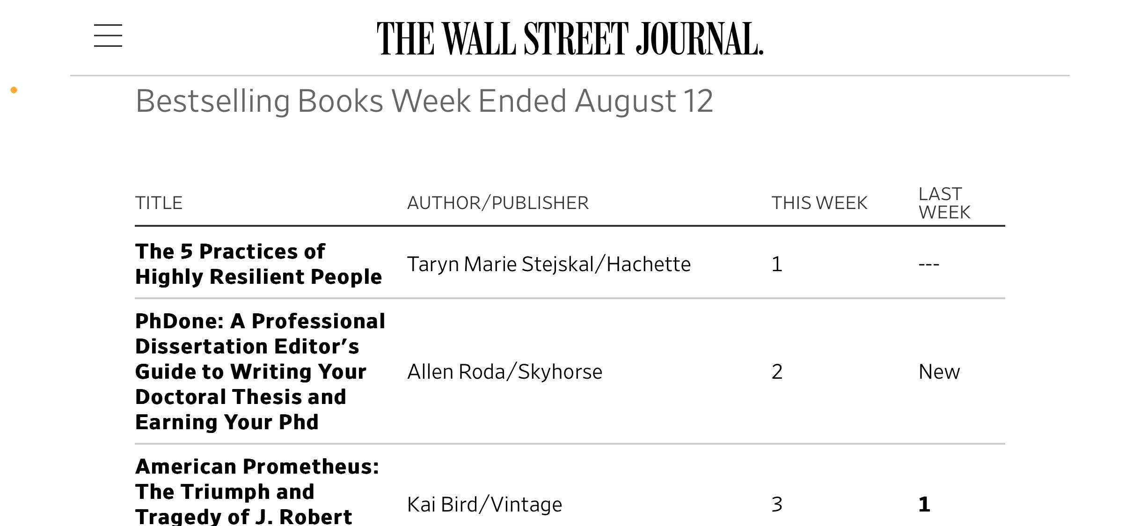This screenshot has height=526, width=1140.
Task: Click the TITLE column header
Action: pos(159,203)
